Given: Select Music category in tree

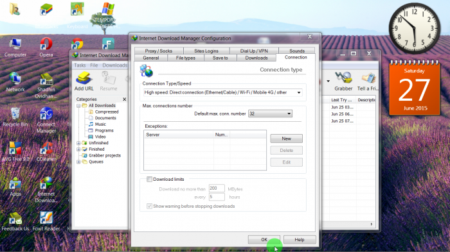Looking at the screenshot, I should point(100,124).
